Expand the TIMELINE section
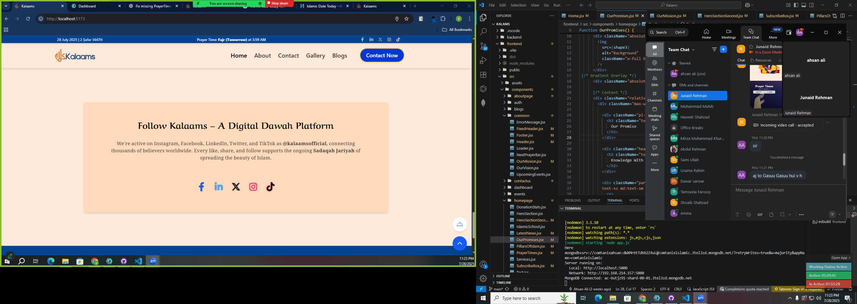Viewport: 857px width, 304px height. coord(524,283)
